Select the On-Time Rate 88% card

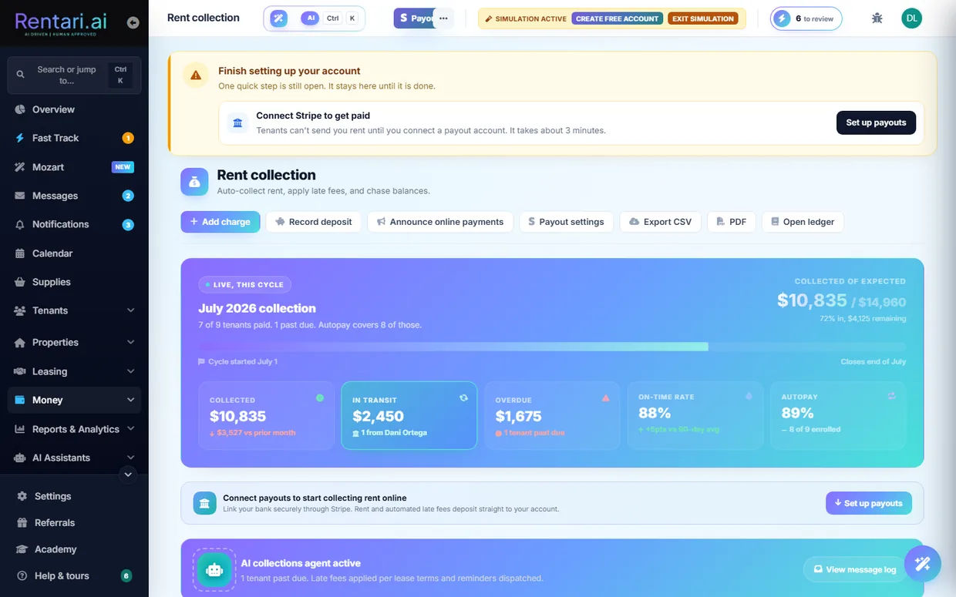[x=695, y=415]
